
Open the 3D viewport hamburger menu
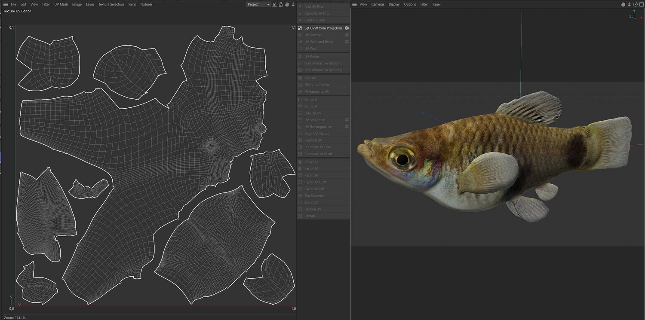tap(354, 4)
